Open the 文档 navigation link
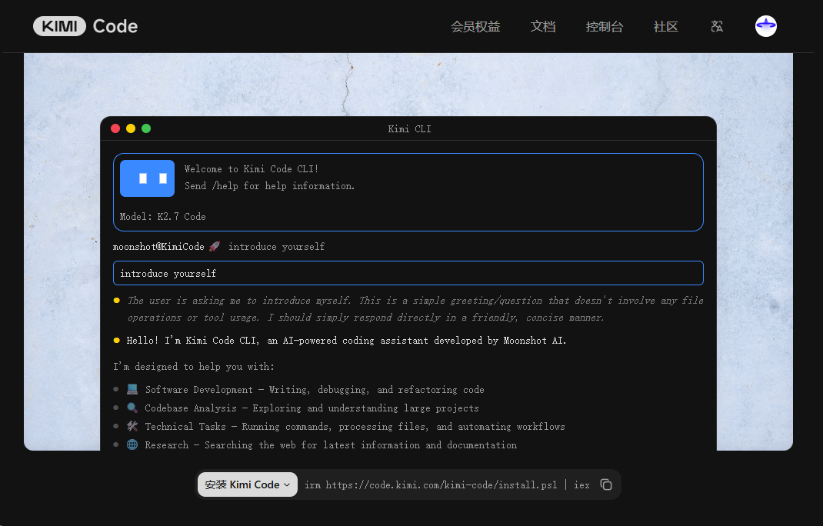The width and height of the screenshot is (823, 526). click(543, 27)
